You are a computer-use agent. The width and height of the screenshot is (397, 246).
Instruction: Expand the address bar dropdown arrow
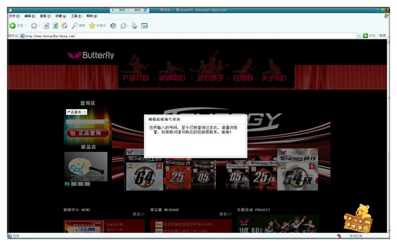pyautogui.click(x=359, y=36)
